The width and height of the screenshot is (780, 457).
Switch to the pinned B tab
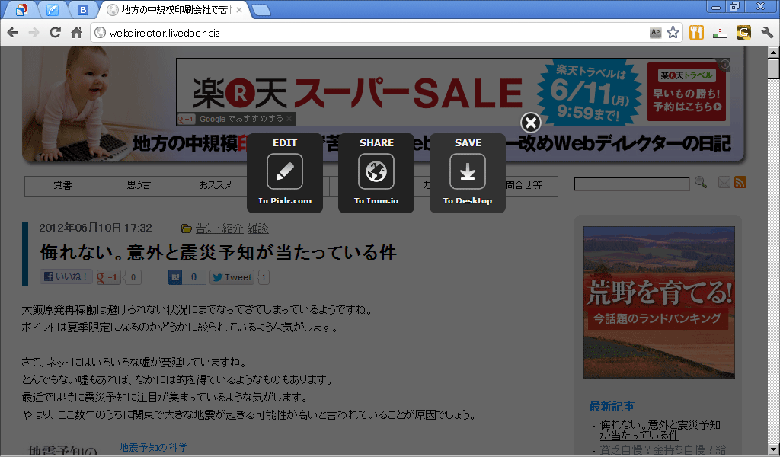[83, 9]
